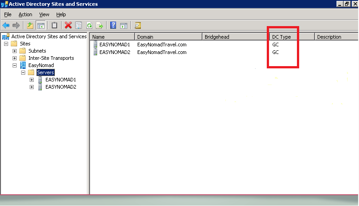Minimize the Sites and Services window
The height and width of the screenshot is (206, 359).
[340, 4]
